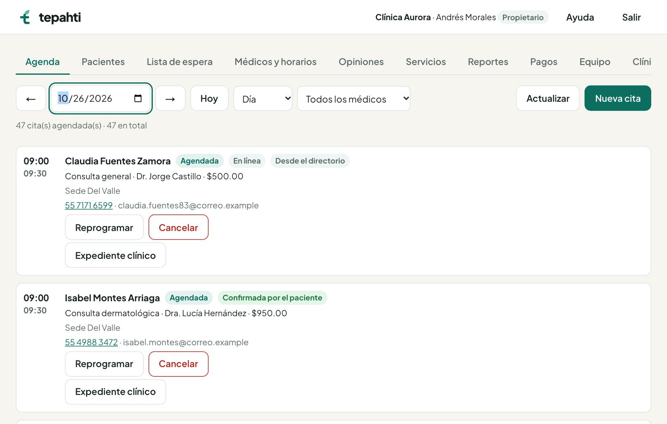Cancelar Isabel Montes Arriaga's appointment

point(178,364)
